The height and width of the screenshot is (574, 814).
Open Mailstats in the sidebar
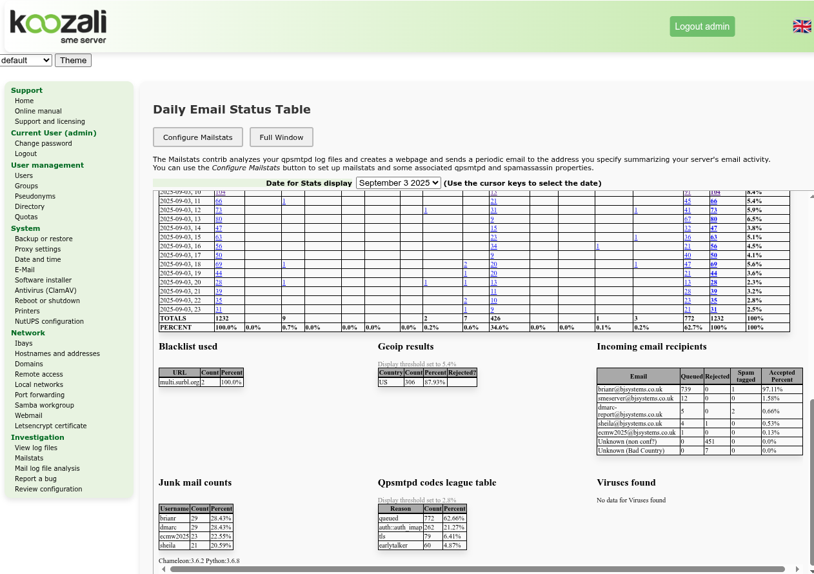click(x=29, y=458)
